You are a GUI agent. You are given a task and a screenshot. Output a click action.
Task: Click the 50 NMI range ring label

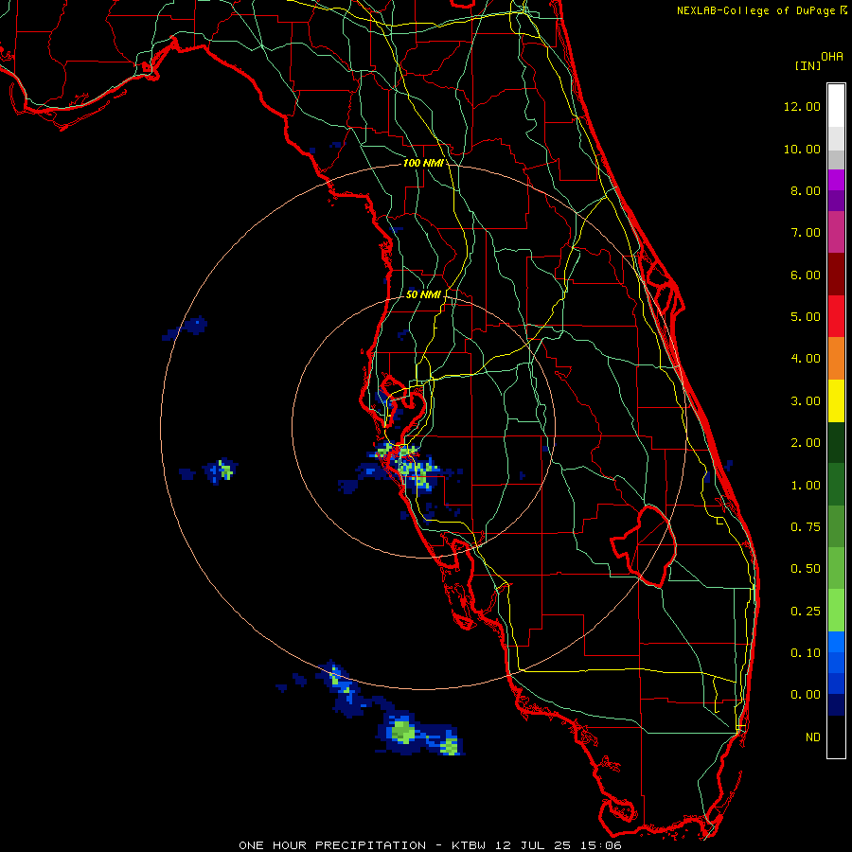(423, 294)
